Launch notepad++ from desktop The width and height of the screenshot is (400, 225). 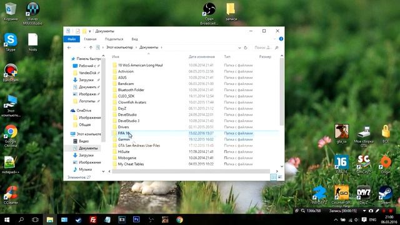click(x=11, y=165)
